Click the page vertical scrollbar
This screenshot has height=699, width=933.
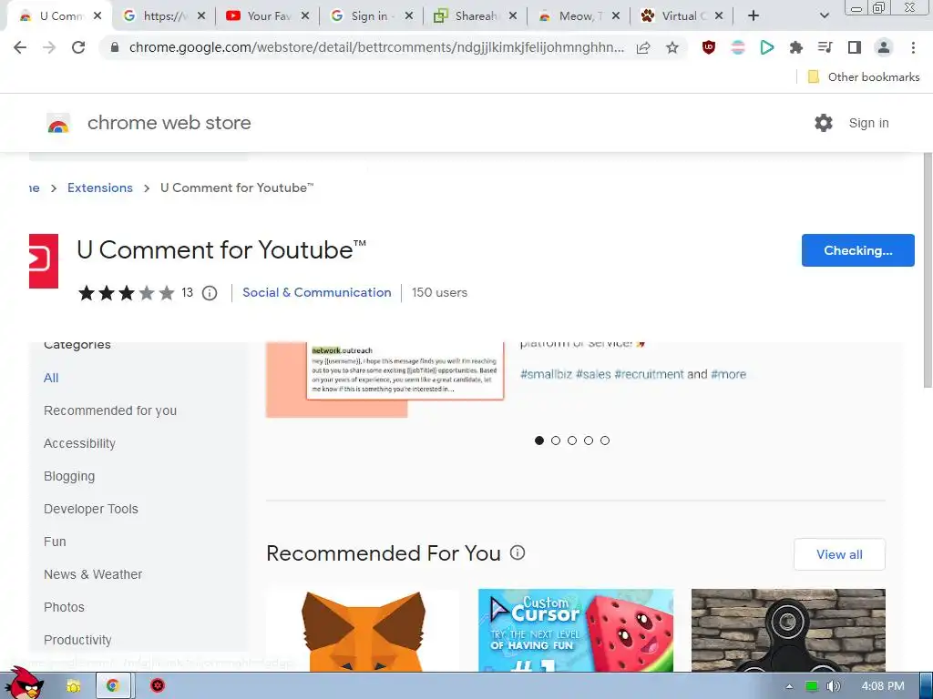pos(928,269)
